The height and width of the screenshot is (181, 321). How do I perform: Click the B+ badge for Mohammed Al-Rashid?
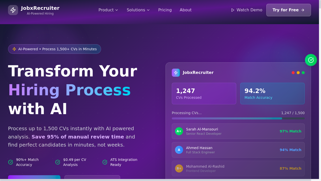179,168
